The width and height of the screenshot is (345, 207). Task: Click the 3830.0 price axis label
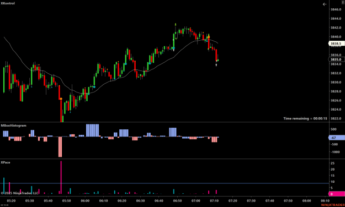[x=336, y=83]
